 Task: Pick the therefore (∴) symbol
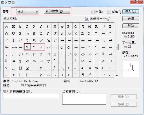point(97,75)
